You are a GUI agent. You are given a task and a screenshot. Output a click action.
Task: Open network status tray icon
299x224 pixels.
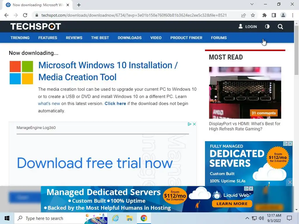coord(254,218)
